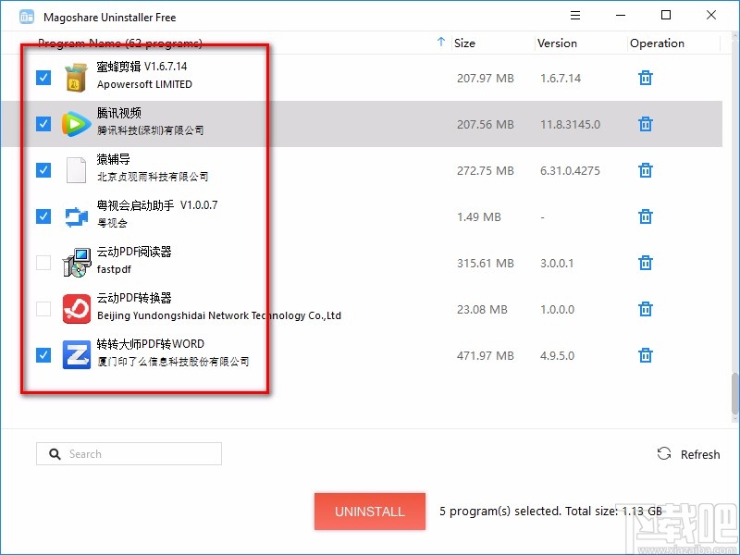Screen dimensions: 740x555
Task: Click the 猿辅导 blank file icon
Action: click(76, 170)
